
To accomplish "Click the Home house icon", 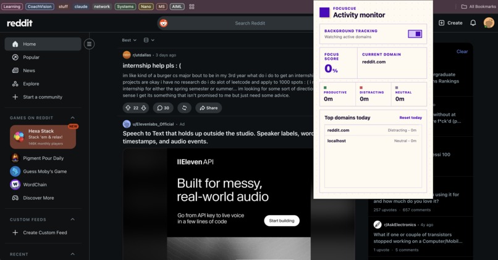I will [x=15, y=44].
